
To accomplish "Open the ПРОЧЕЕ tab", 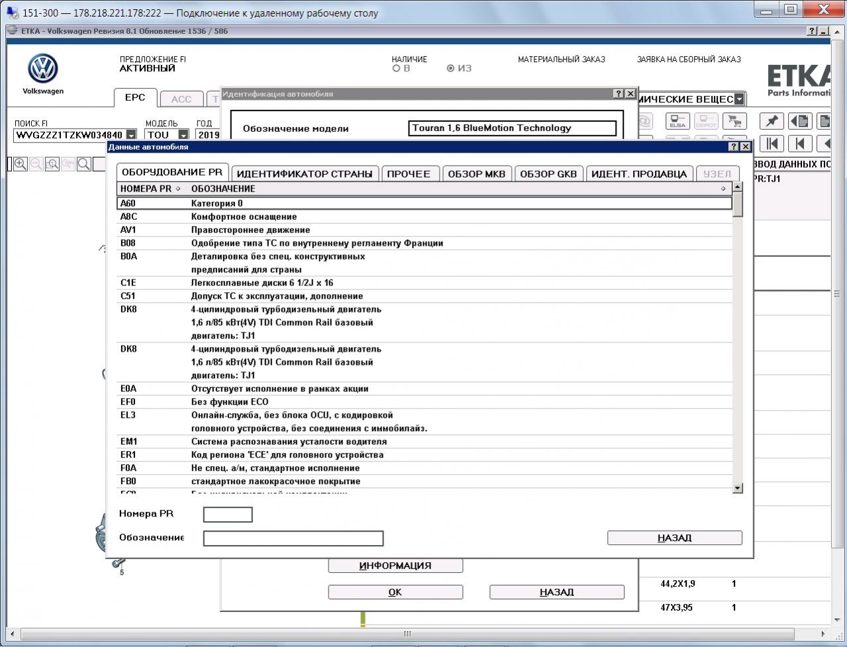I will click(409, 174).
